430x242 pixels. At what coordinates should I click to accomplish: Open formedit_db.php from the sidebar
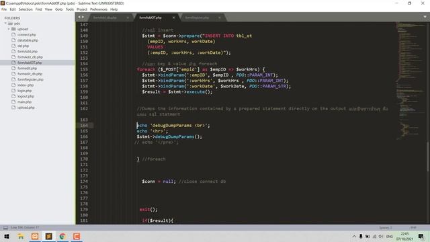point(30,74)
